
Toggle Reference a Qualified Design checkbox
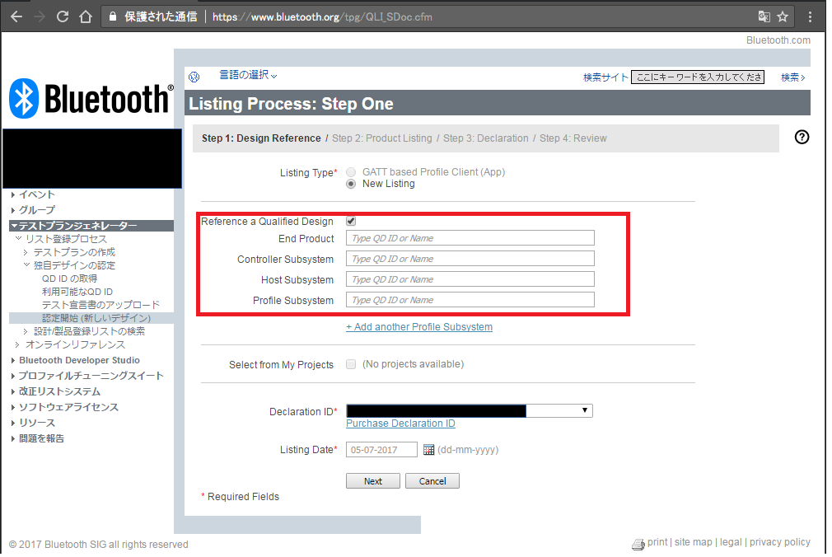pos(351,222)
